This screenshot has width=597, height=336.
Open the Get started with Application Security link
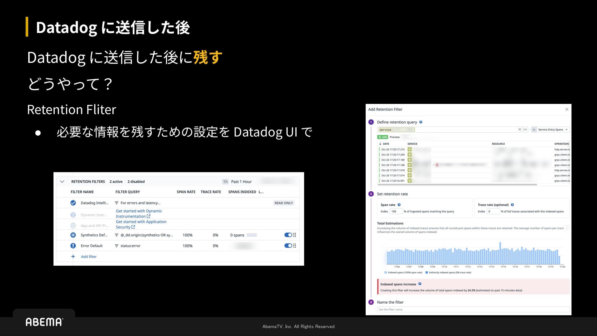point(141,224)
